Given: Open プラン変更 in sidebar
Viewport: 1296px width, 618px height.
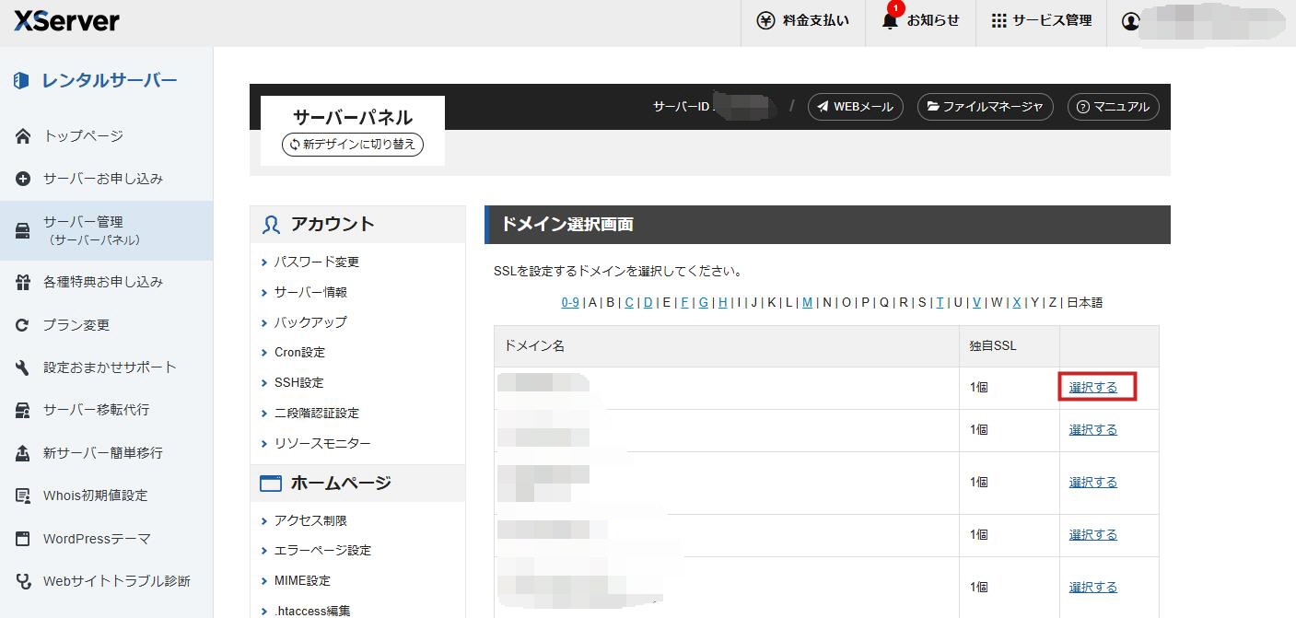Looking at the screenshot, I should [x=76, y=325].
